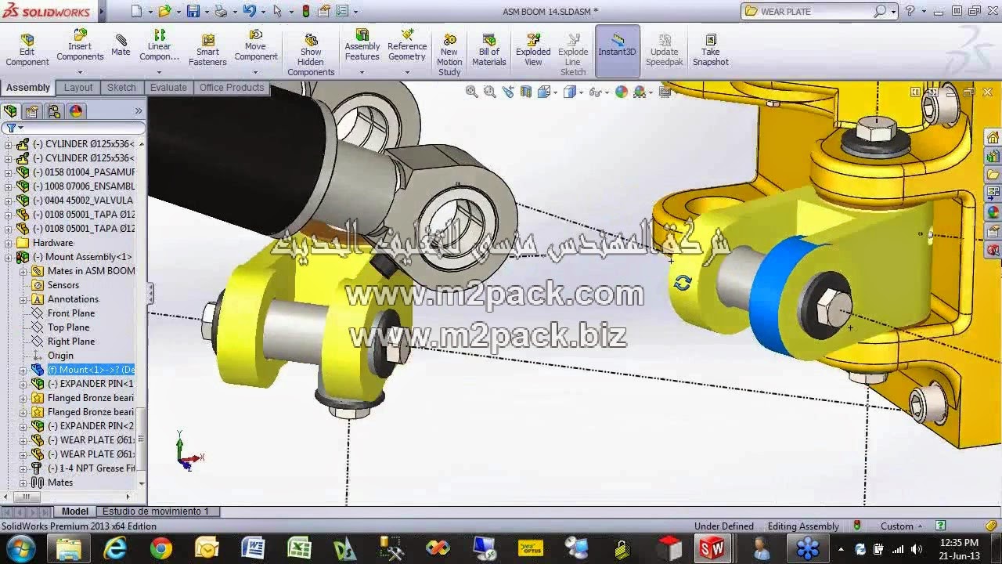
Task: Click the Exploded View tool
Action: pyautogui.click(x=533, y=50)
